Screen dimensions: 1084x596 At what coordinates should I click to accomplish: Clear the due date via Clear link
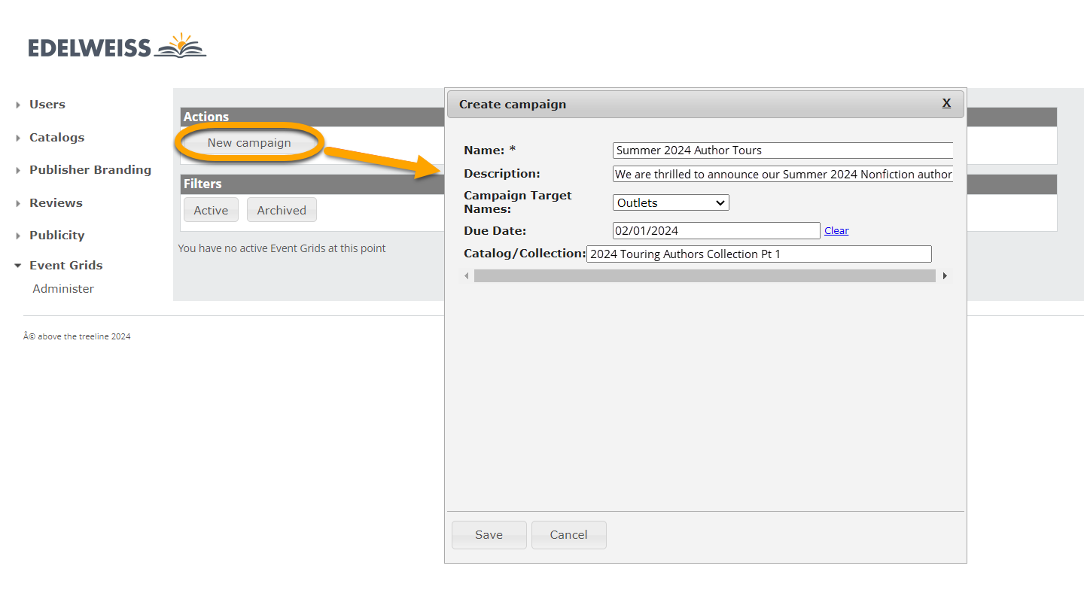pyautogui.click(x=836, y=231)
